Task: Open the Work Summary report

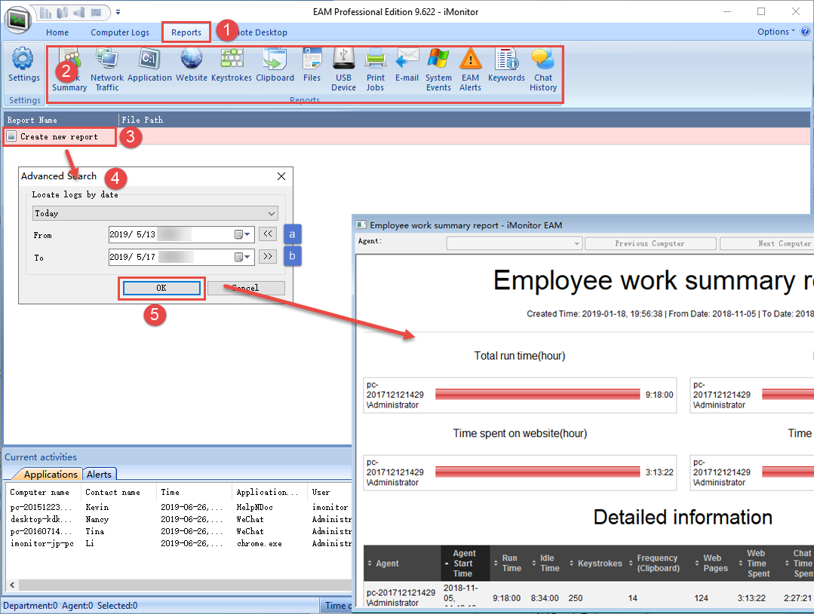Action: (x=69, y=70)
